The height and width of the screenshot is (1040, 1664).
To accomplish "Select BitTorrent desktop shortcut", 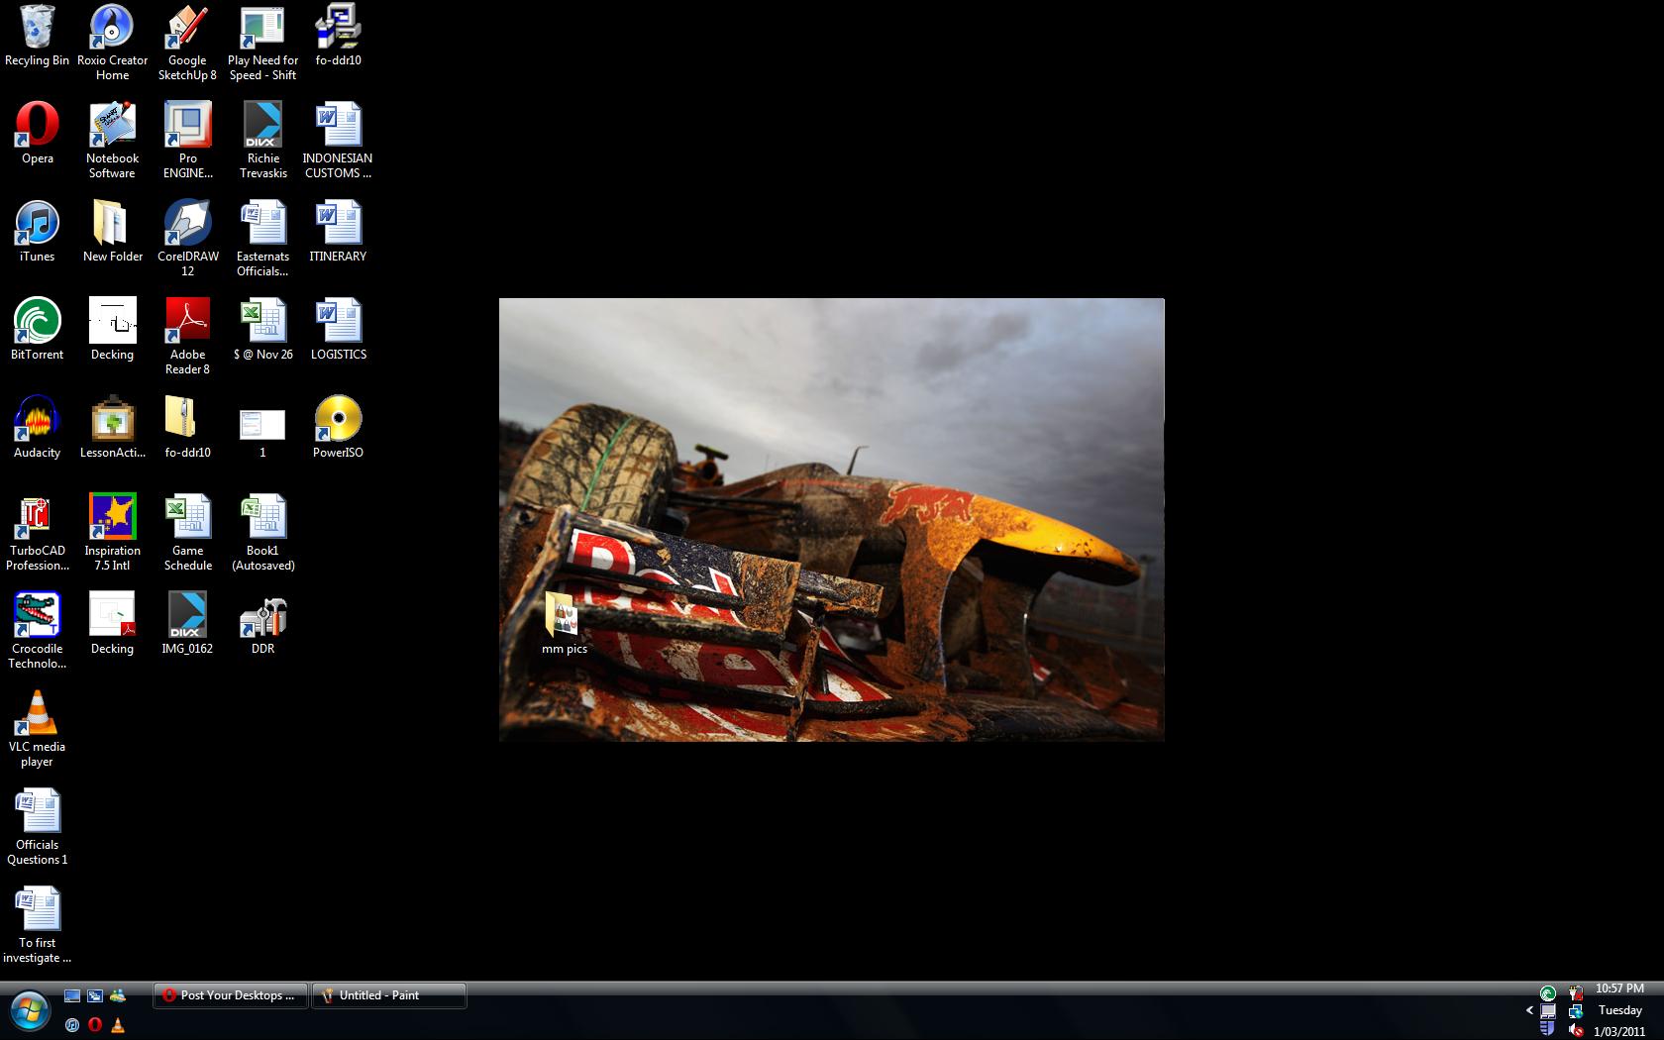I will (37, 330).
